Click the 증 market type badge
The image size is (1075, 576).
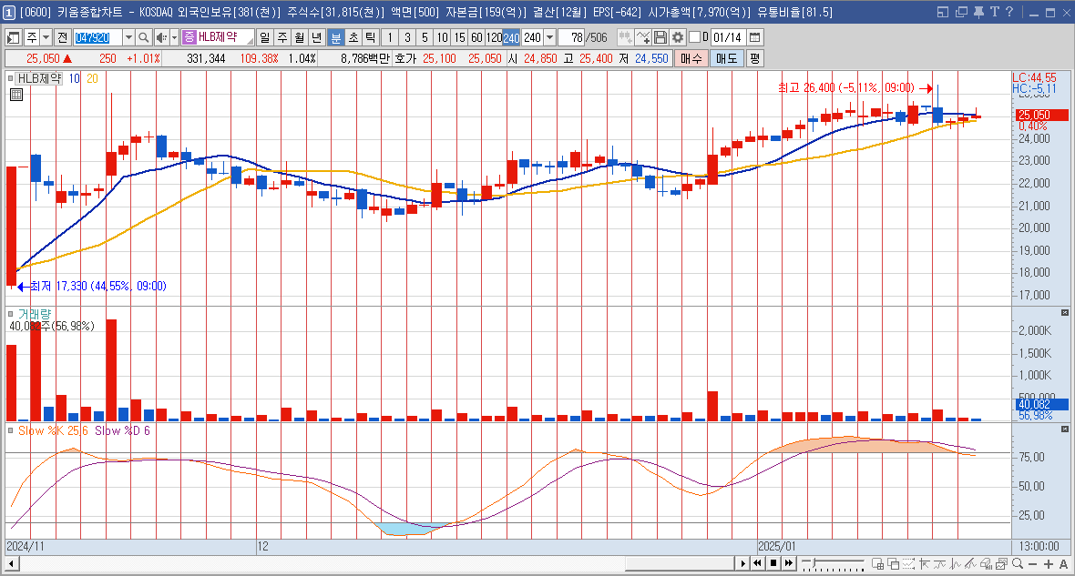pos(189,37)
